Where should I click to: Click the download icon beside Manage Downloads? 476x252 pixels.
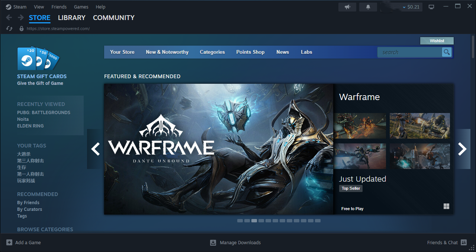coord(213,242)
